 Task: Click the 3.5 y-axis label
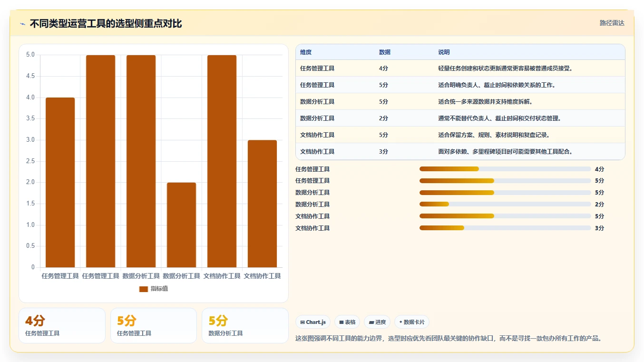pyautogui.click(x=30, y=118)
